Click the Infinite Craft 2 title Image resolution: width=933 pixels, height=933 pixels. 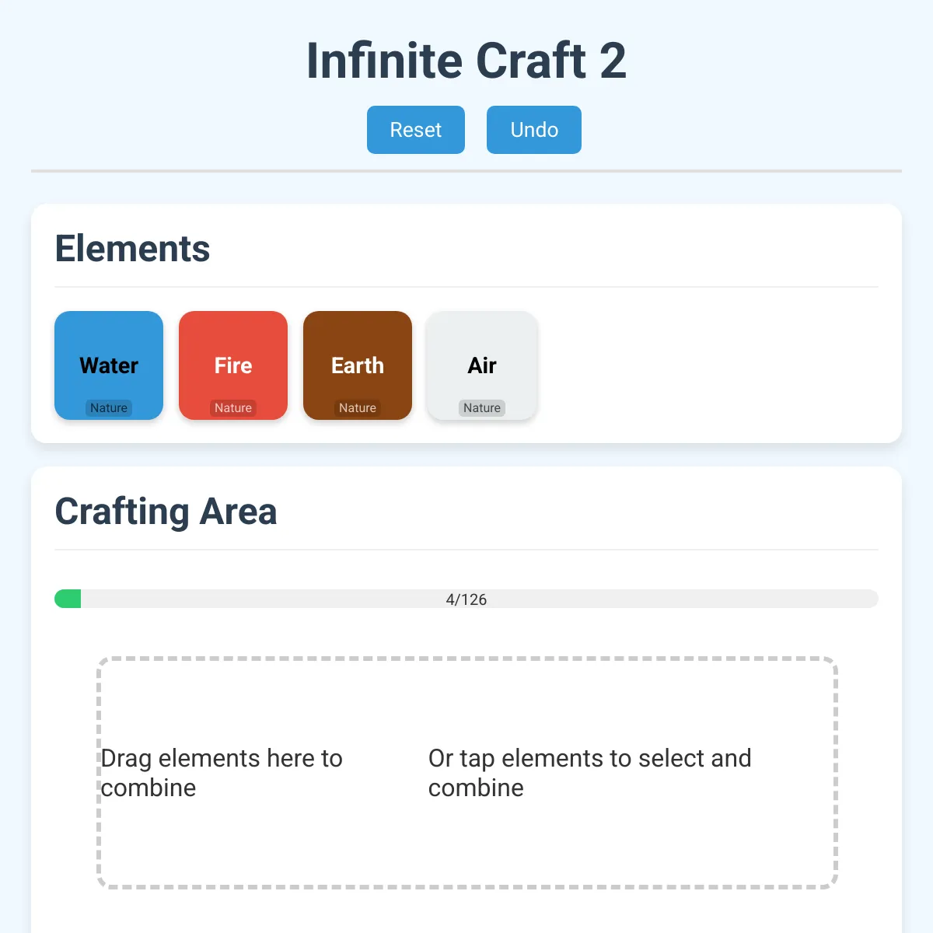pos(466,61)
